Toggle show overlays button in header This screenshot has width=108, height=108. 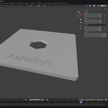(94, 6)
